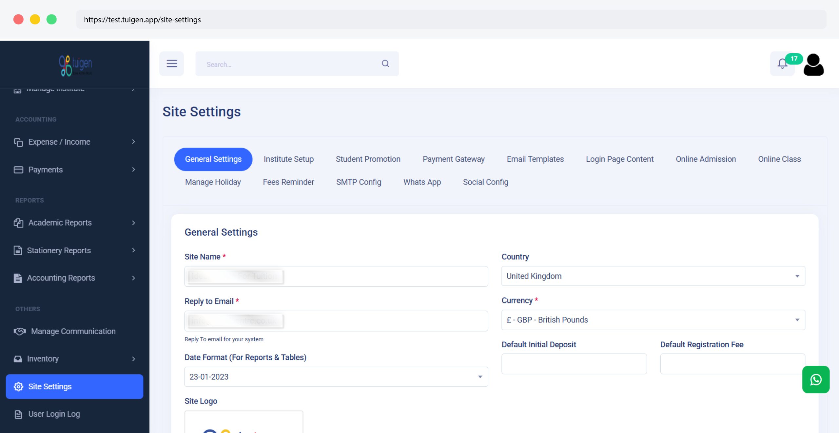Image resolution: width=839 pixels, height=433 pixels.
Task: Open the Currency dropdown
Action: point(653,320)
